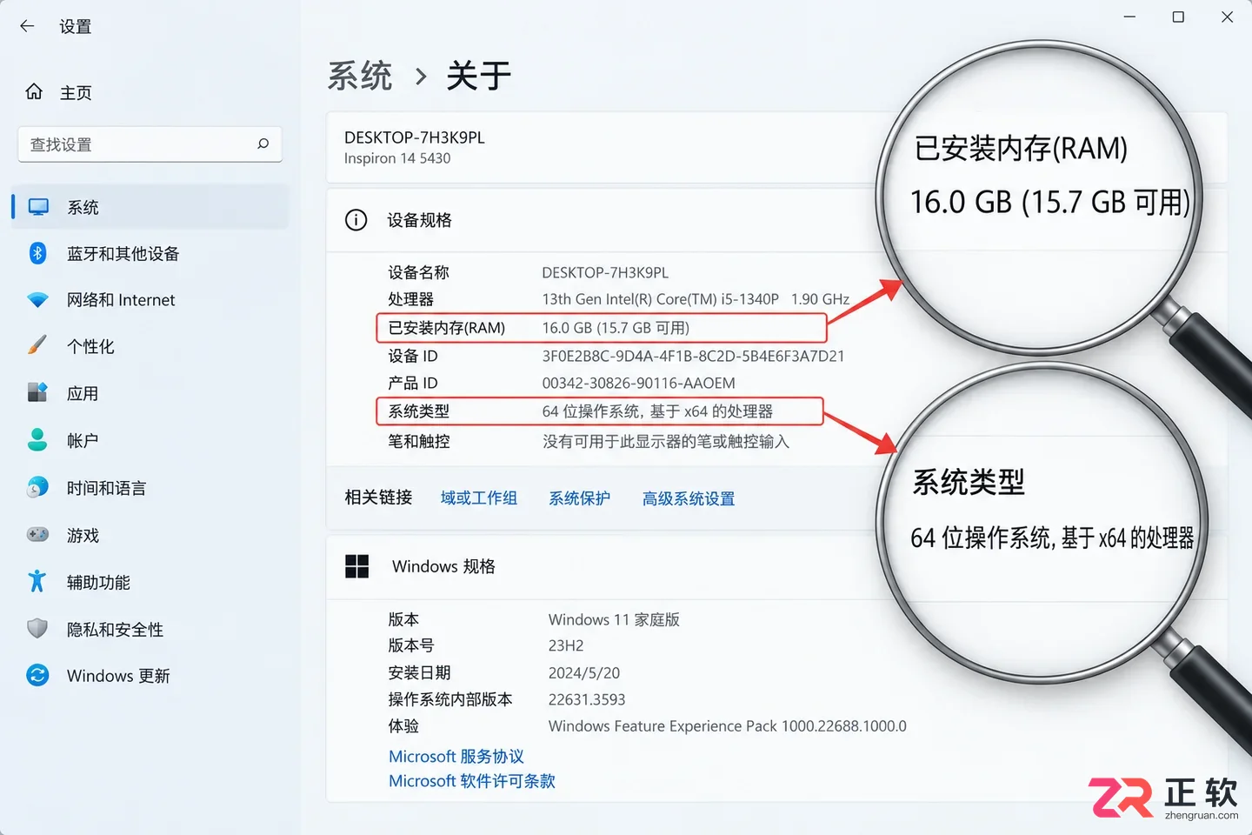Screen dimensions: 1252x835
Task: Select the product ID 00342-30826-90116-AAOEM
Action: [638, 383]
